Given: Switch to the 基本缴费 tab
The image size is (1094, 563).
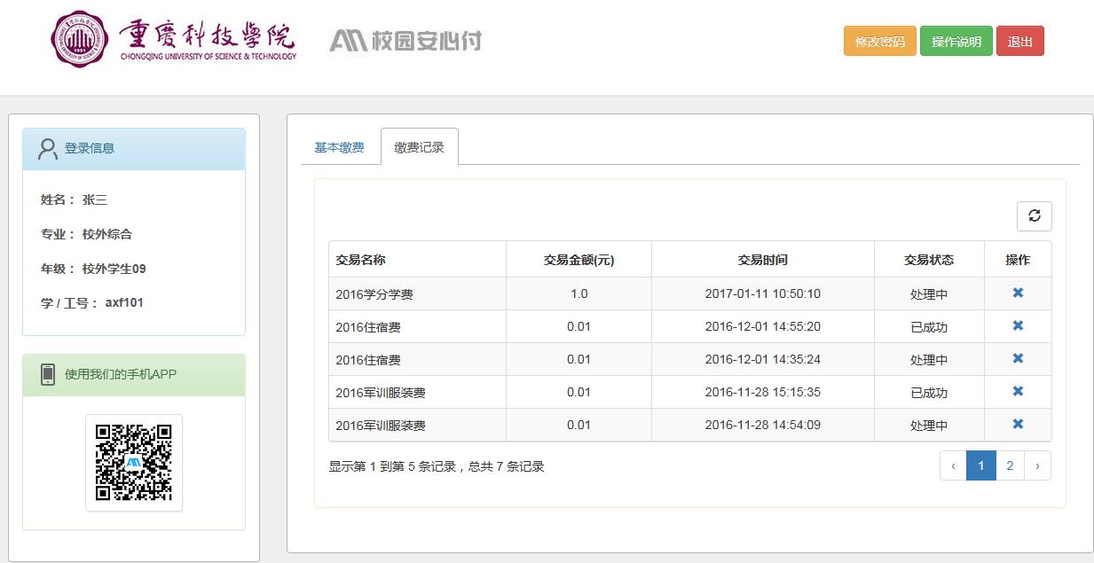Looking at the screenshot, I should (x=339, y=147).
